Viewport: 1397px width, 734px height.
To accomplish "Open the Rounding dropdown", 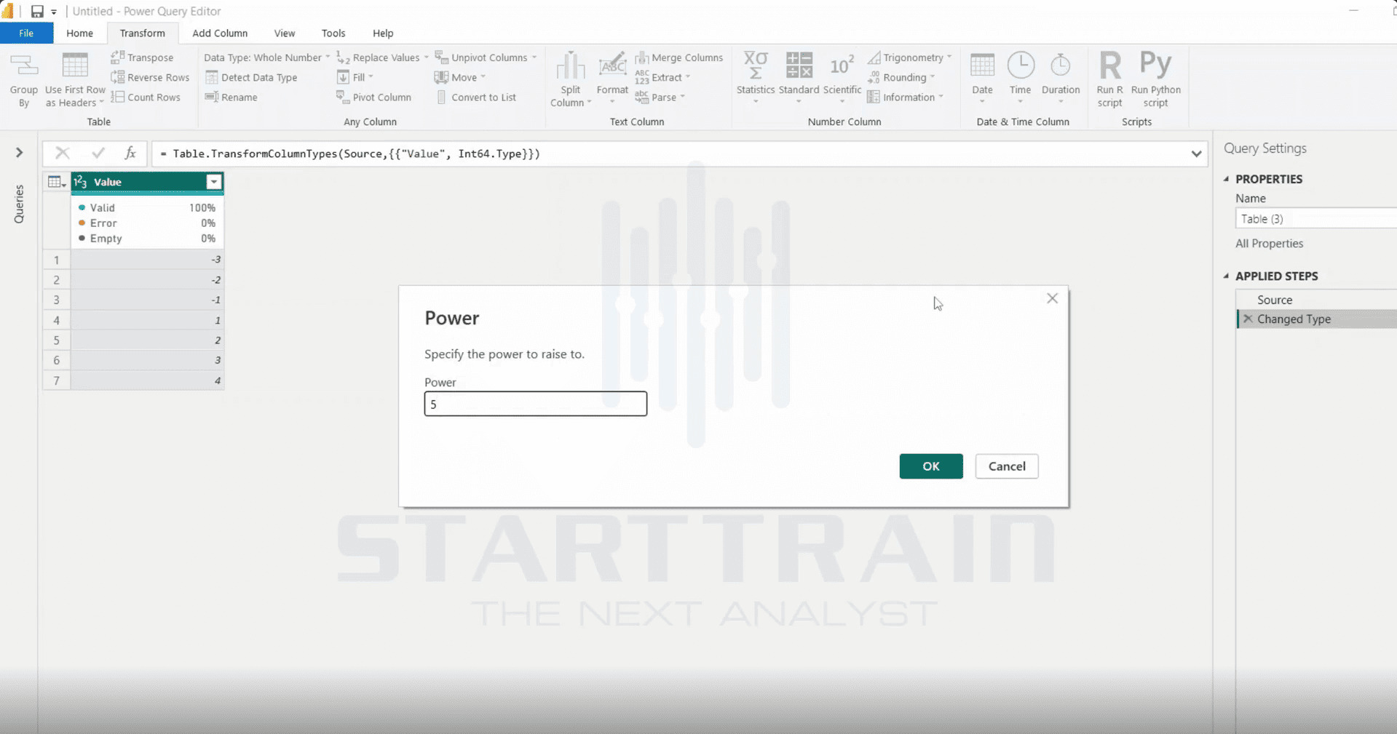I will pos(901,77).
